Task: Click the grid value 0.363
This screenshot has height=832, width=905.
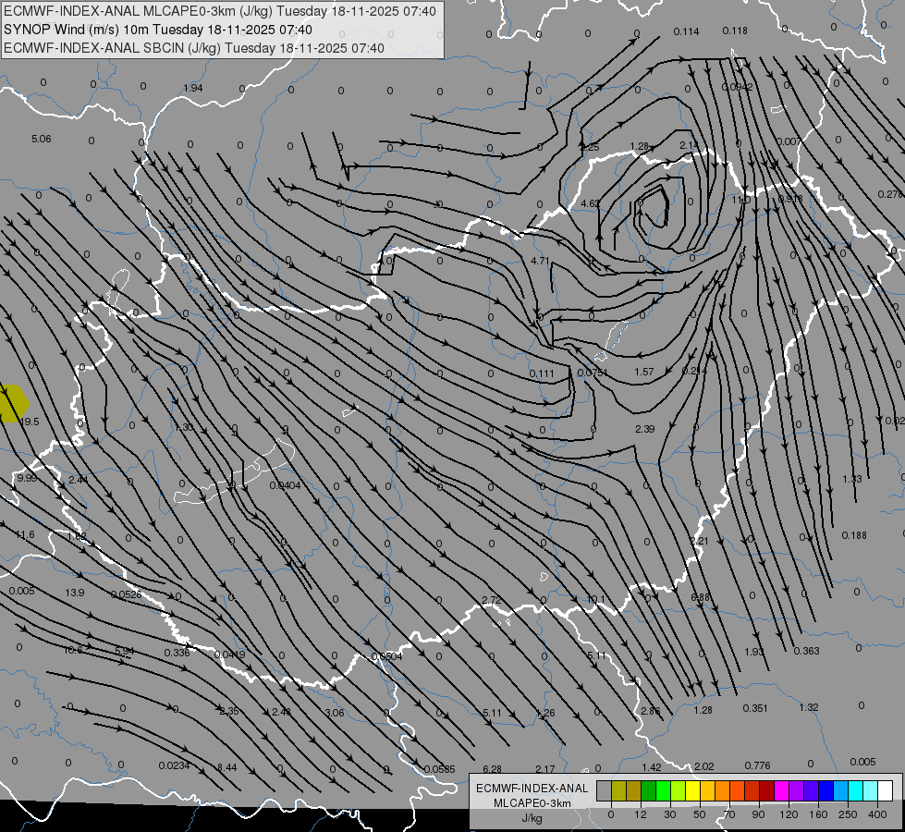Action: tap(806, 651)
